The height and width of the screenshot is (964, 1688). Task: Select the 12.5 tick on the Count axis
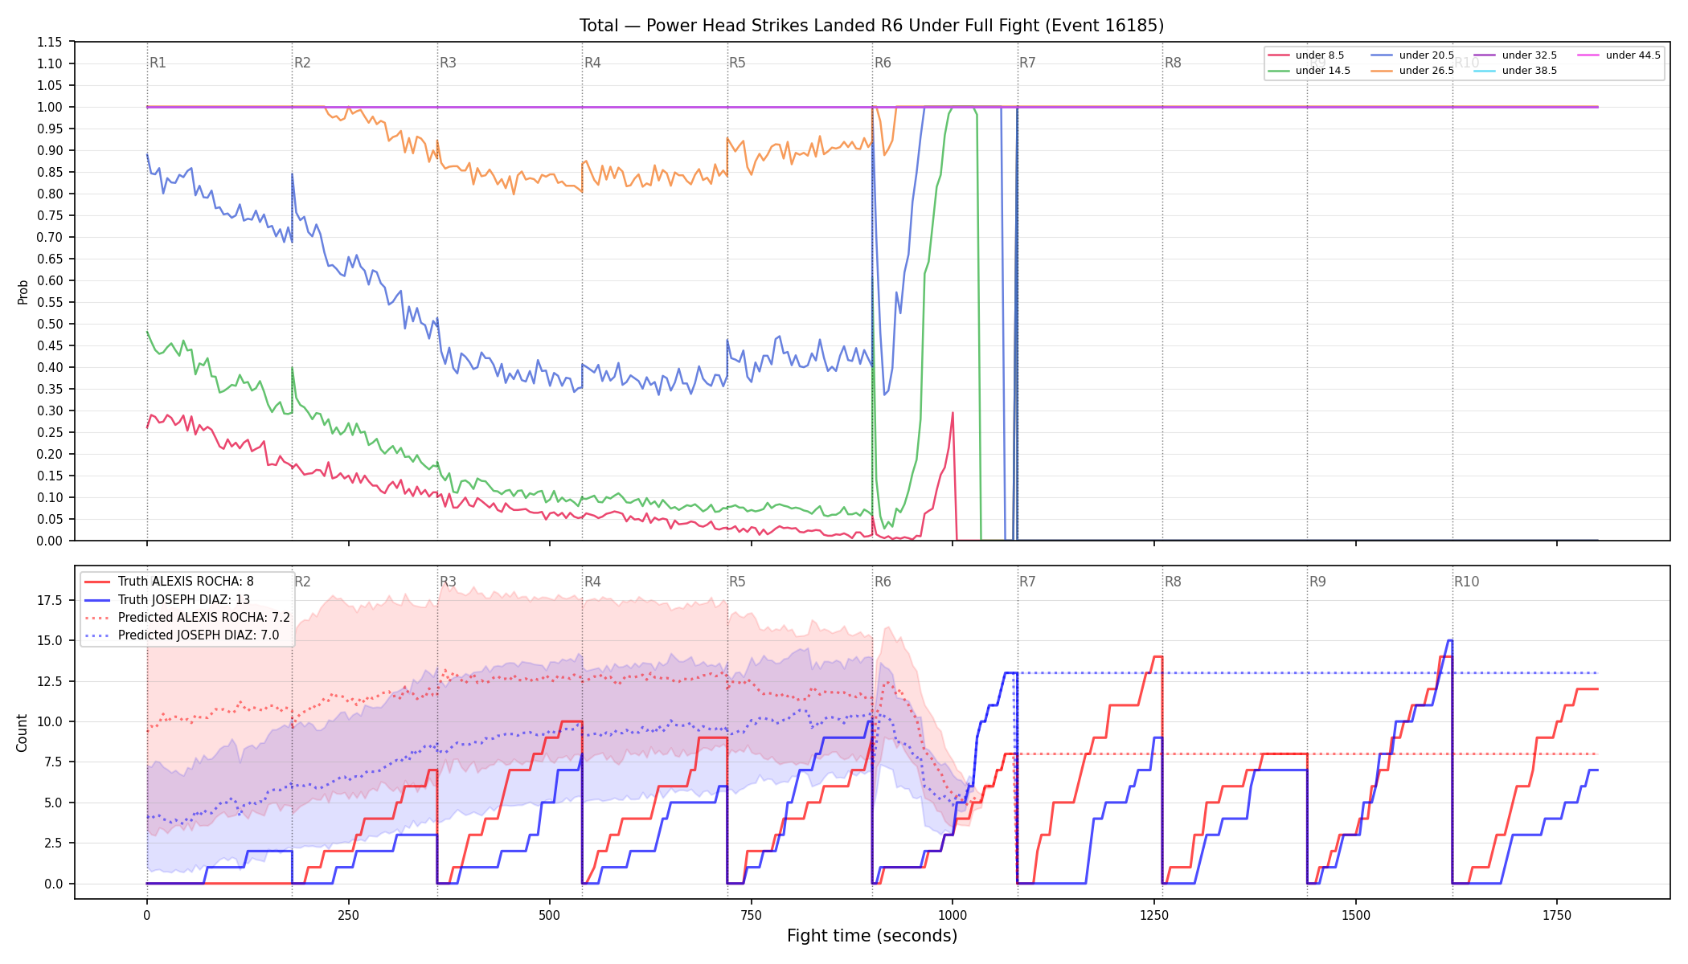[50, 682]
